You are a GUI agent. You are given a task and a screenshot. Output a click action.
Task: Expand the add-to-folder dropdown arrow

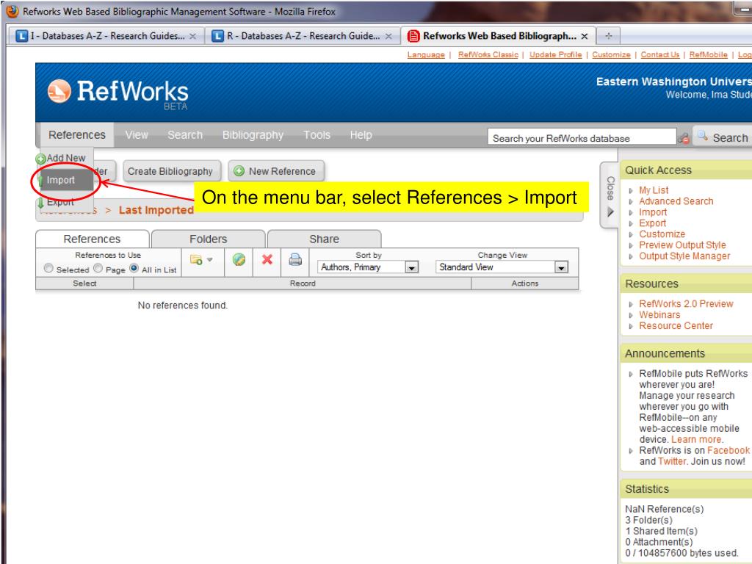coord(209,259)
